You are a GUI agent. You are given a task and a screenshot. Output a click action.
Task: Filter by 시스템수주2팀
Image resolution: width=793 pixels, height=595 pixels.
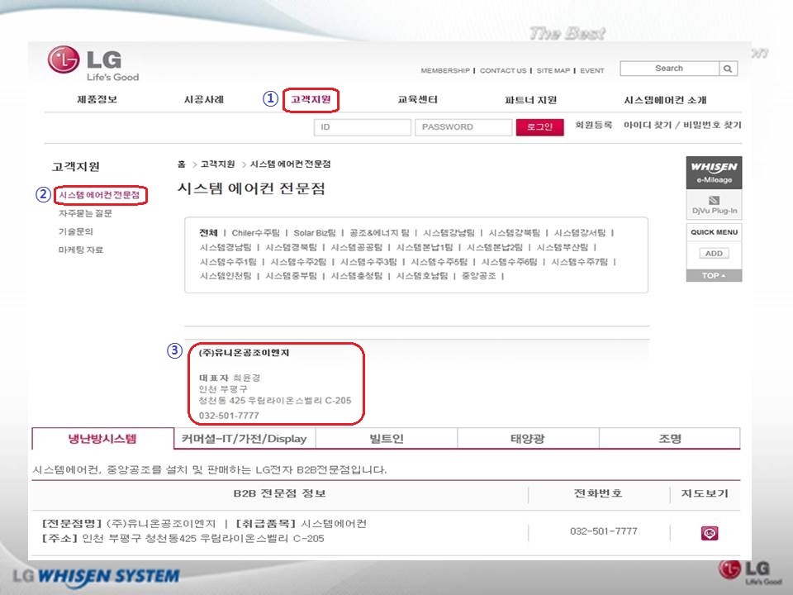[x=298, y=262]
